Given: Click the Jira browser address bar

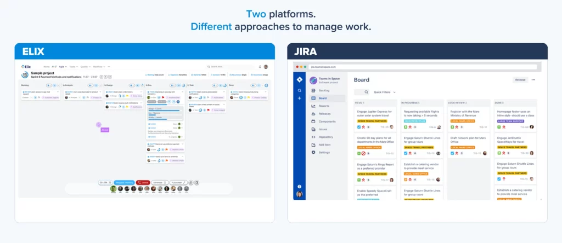Looking at the screenshot, I should pyautogui.click(x=424, y=67).
